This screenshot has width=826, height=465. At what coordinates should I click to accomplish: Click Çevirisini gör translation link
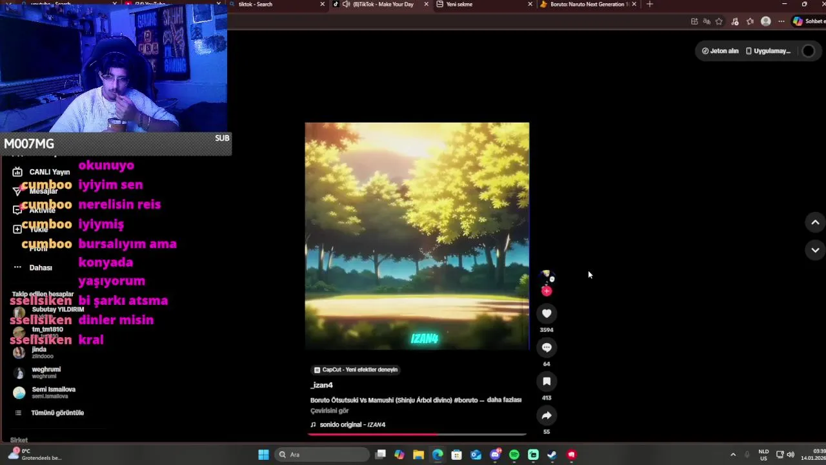coord(329,411)
